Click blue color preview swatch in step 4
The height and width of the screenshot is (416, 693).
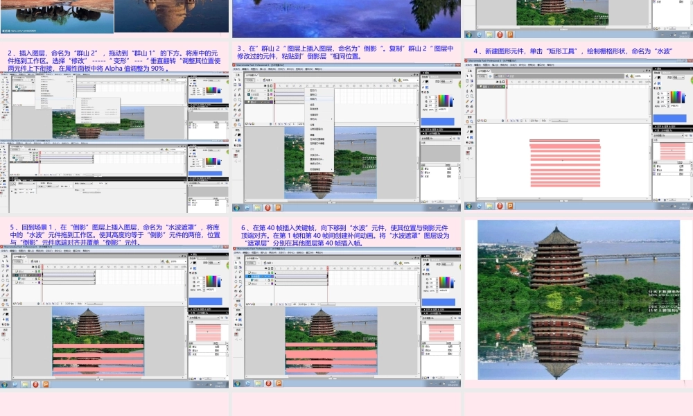(x=670, y=118)
